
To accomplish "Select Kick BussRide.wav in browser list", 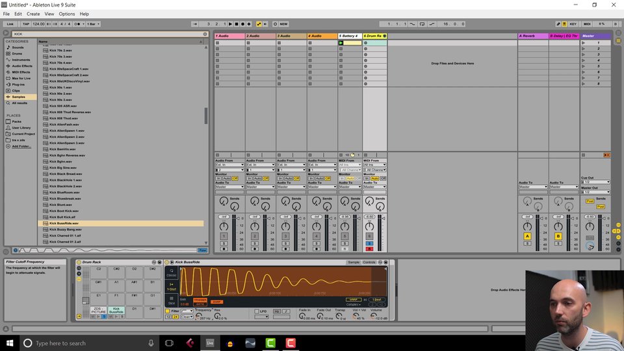I will (121, 223).
